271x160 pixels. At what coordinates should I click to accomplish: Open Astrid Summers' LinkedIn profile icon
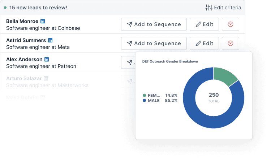point(51,40)
